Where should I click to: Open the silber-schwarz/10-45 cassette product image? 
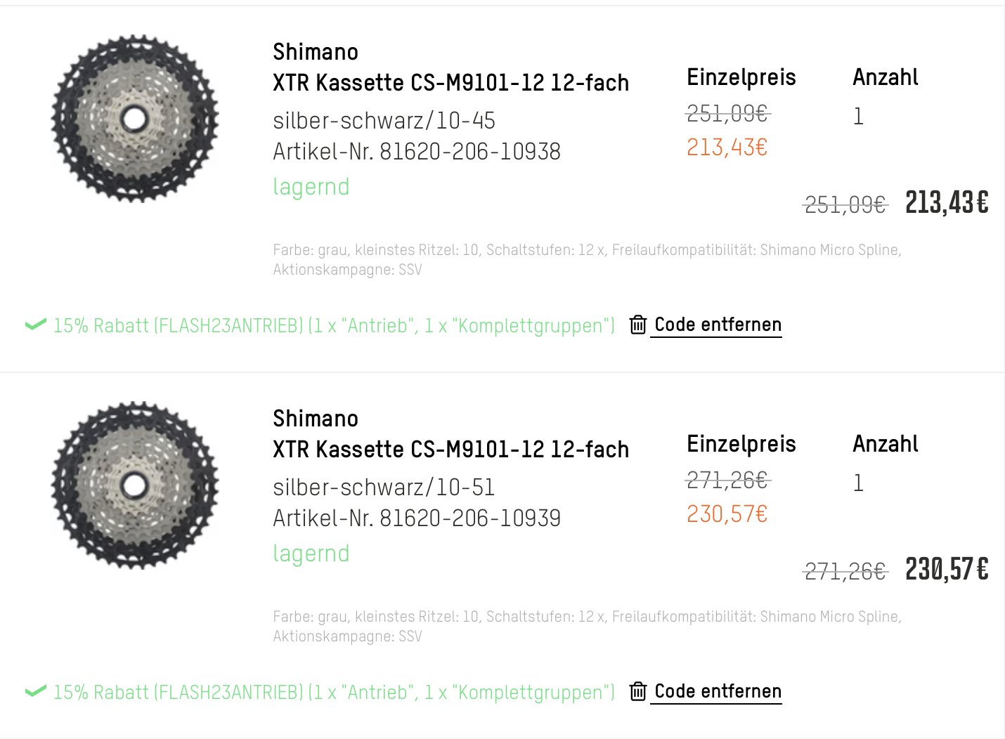point(135,119)
